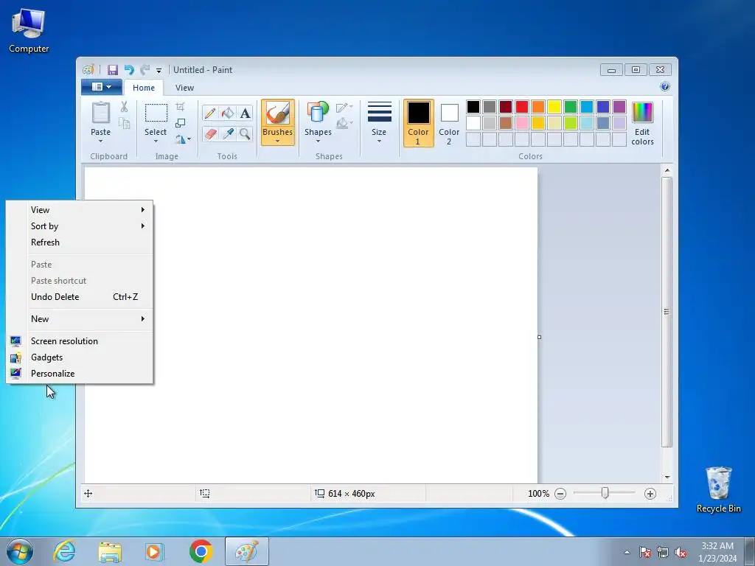
Task: Click the zoom slider thumb
Action: (605, 493)
